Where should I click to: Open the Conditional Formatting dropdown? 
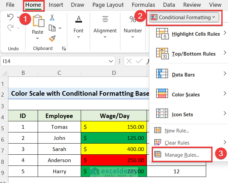pyautogui.click(x=184, y=17)
